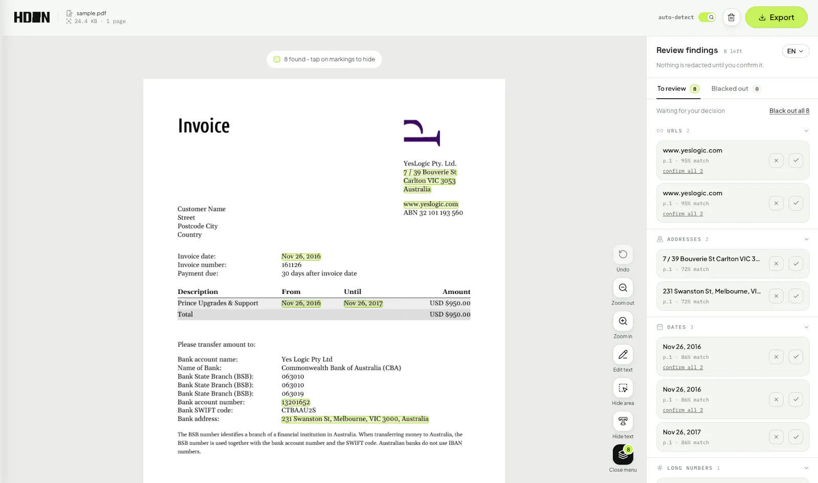The image size is (818, 483).
Task: Click highlighted www.yeslogic.com in document
Action: 430,204
